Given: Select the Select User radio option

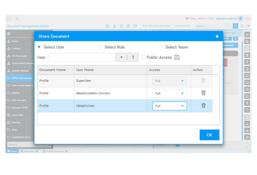Looking at the screenshot, I should [39, 47].
